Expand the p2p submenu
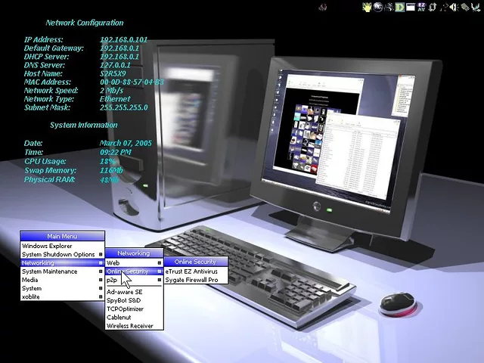The height and width of the screenshot is (363, 484). coord(112,280)
